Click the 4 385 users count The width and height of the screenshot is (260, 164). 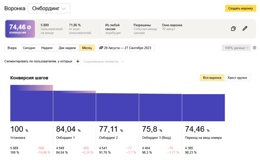(x=189, y=148)
